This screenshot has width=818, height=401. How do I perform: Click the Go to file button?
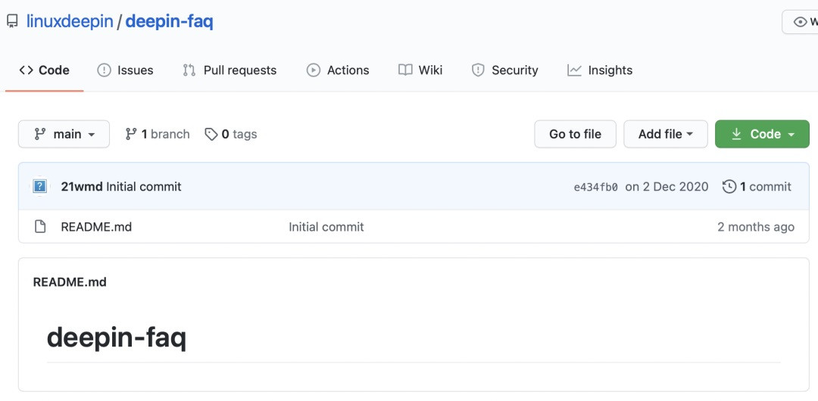point(575,134)
